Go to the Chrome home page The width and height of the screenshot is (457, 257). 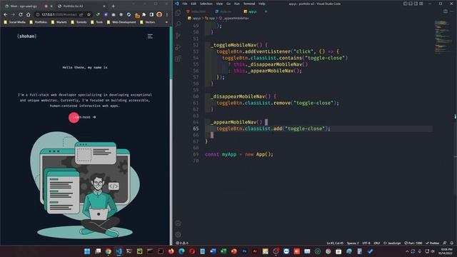(x=29, y=14)
